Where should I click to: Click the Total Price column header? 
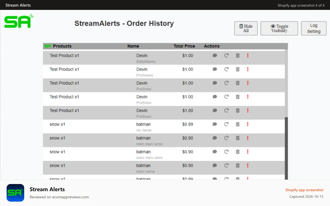click(x=184, y=46)
